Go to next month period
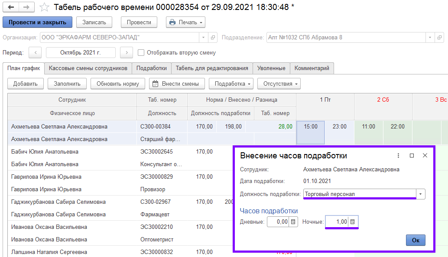Screen dimensions: 448x257 click(x=126, y=53)
